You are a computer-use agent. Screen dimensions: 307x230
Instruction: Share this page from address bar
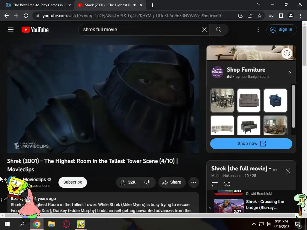(x=250, y=16)
